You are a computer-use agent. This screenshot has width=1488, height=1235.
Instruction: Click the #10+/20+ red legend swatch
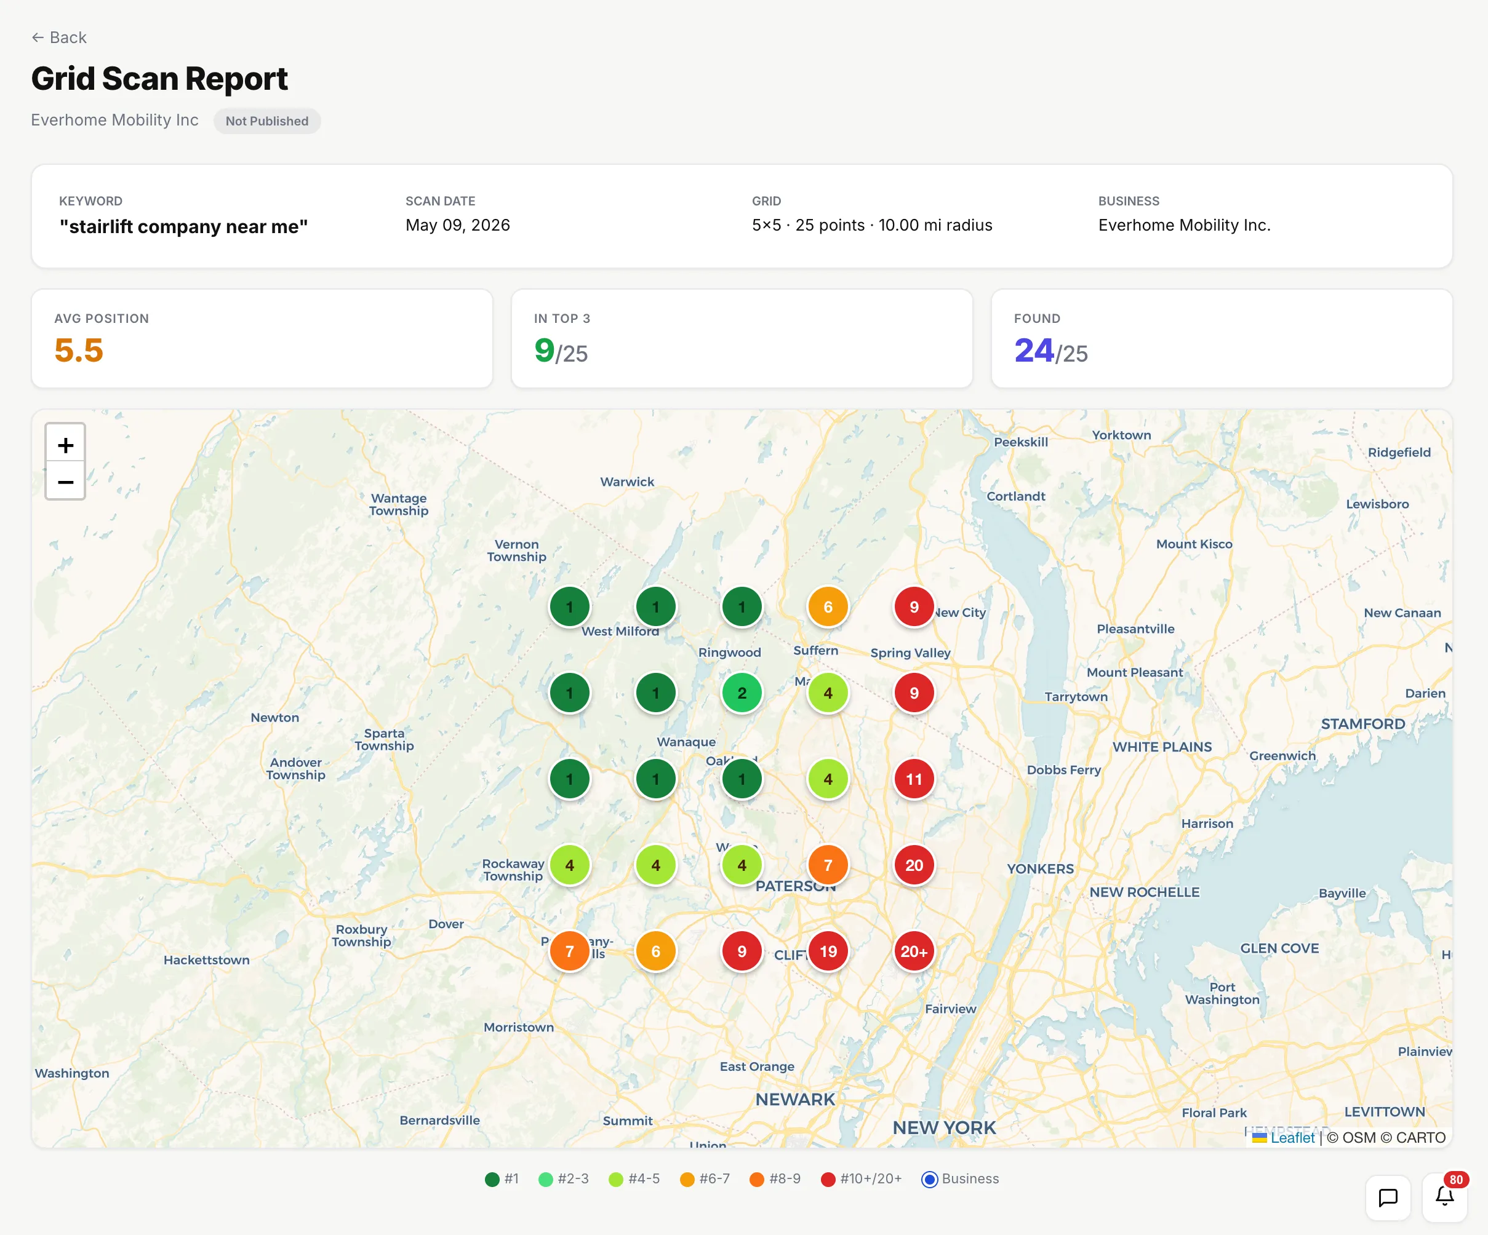pos(828,1179)
